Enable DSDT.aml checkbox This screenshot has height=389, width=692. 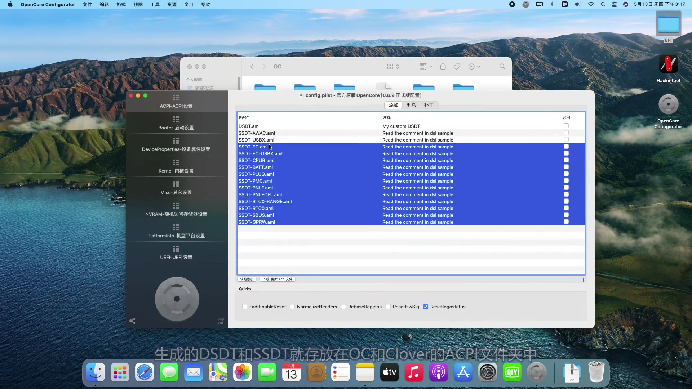coord(566,126)
